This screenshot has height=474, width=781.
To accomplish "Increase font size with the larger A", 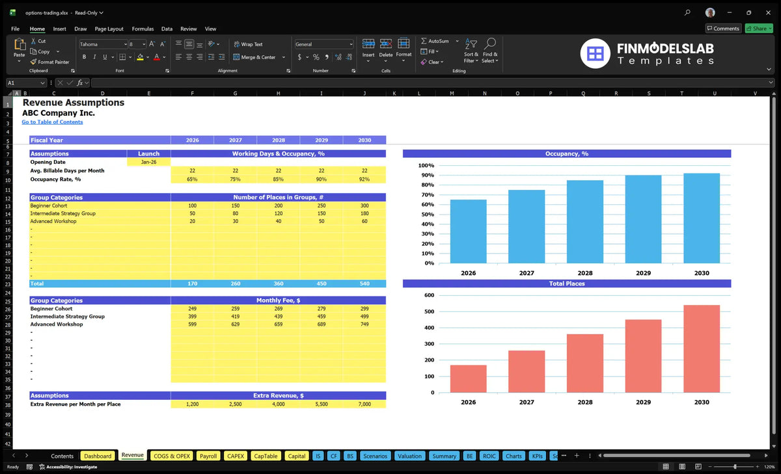I will coord(152,44).
